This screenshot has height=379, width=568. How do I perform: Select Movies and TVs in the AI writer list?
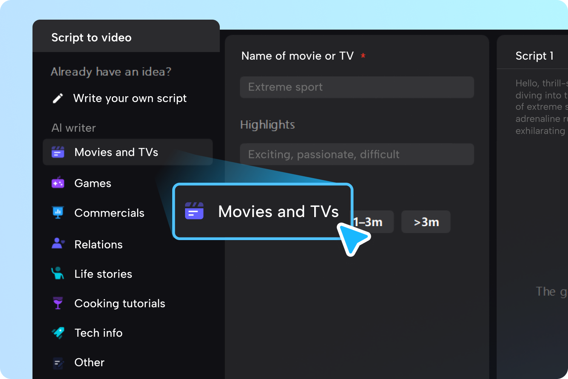point(116,152)
